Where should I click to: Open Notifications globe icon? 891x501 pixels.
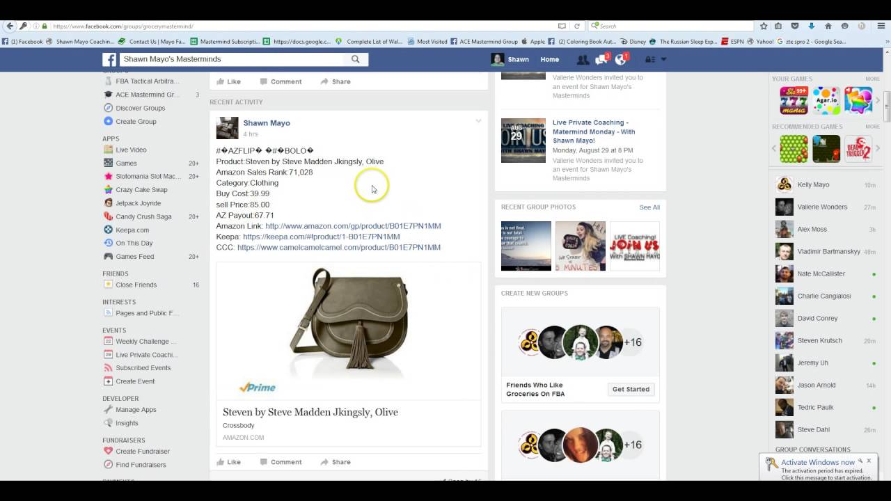[621, 60]
